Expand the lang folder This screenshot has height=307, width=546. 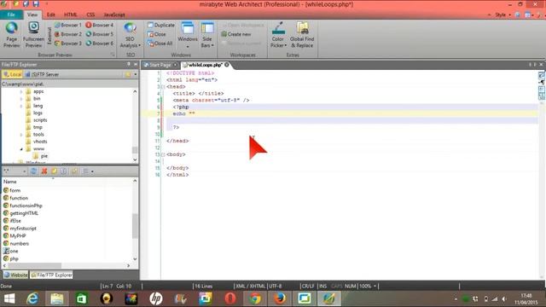point(21,106)
